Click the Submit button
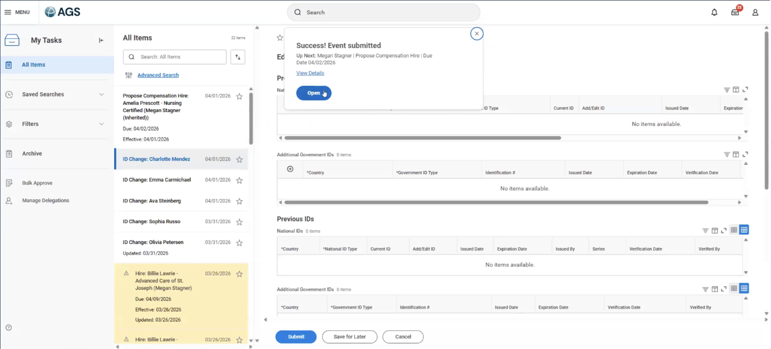 click(x=296, y=337)
